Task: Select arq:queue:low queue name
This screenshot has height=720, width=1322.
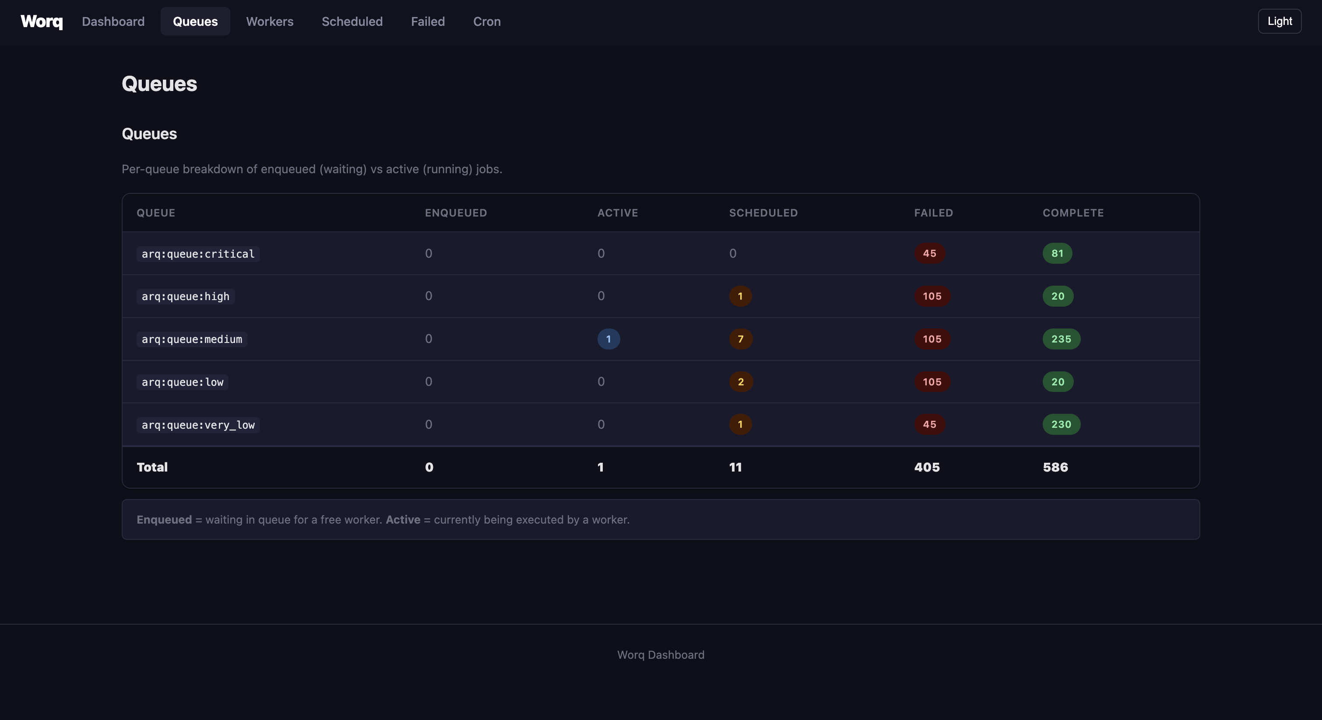Action: pos(183,382)
